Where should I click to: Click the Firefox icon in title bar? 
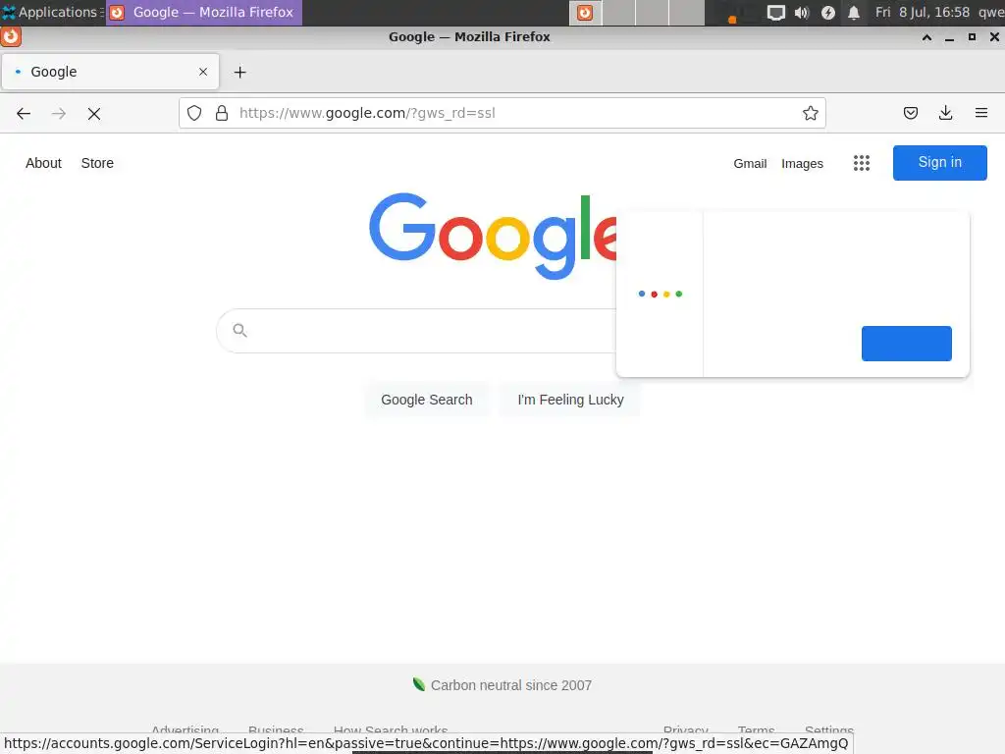(x=11, y=36)
